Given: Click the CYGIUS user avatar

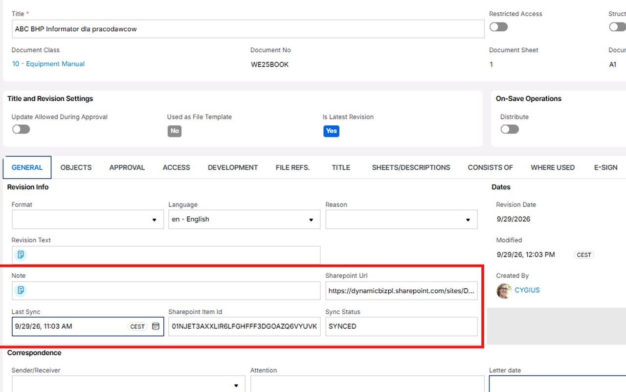Looking at the screenshot, I should (x=504, y=291).
